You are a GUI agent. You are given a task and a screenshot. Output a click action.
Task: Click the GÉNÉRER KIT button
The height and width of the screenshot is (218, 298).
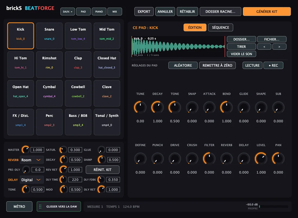click(x=267, y=12)
